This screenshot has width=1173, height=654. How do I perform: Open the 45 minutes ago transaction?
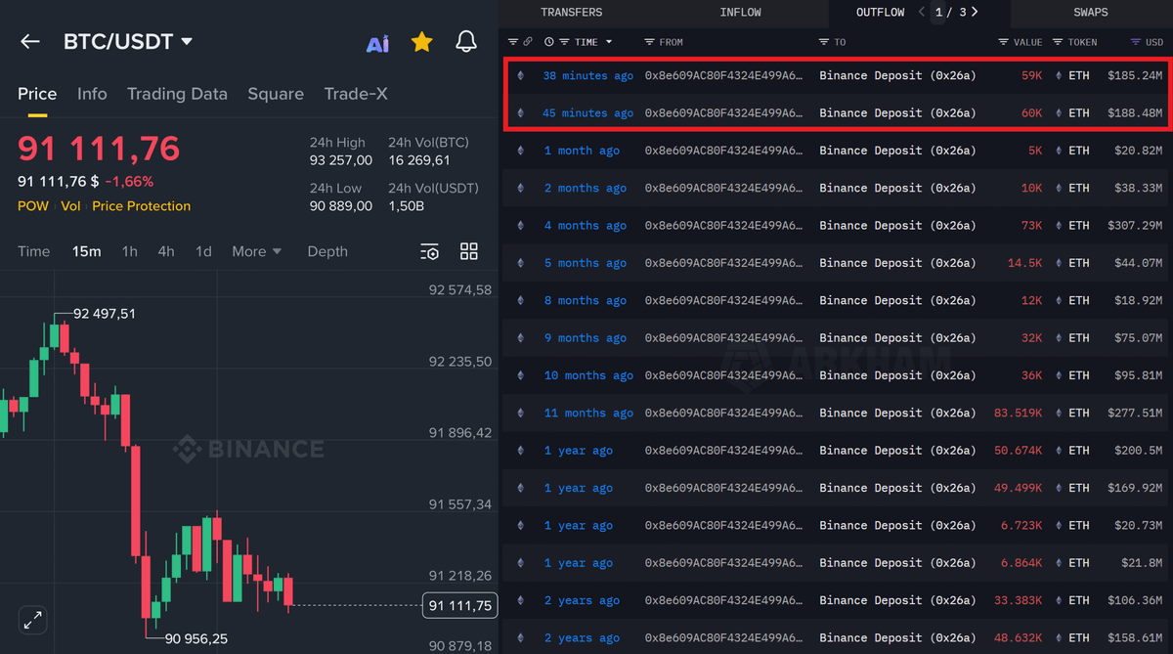pyautogui.click(x=587, y=112)
